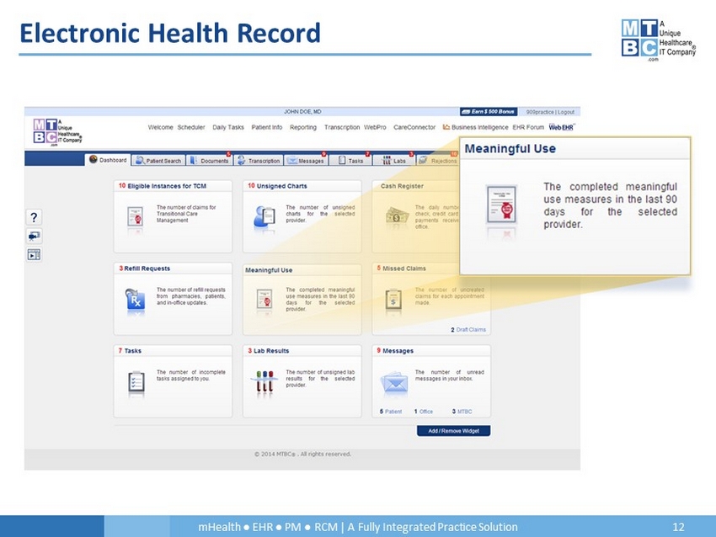Open the Documents tab
The height and width of the screenshot is (537, 716).
(x=209, y=161)
